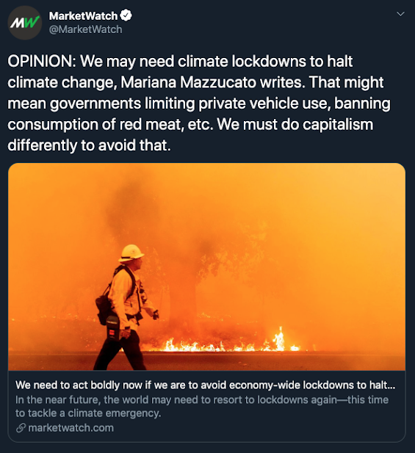Click the name "Mariana Mazzucato" in the tweet
Screen dimensions: 415x453
pos(189,83)
